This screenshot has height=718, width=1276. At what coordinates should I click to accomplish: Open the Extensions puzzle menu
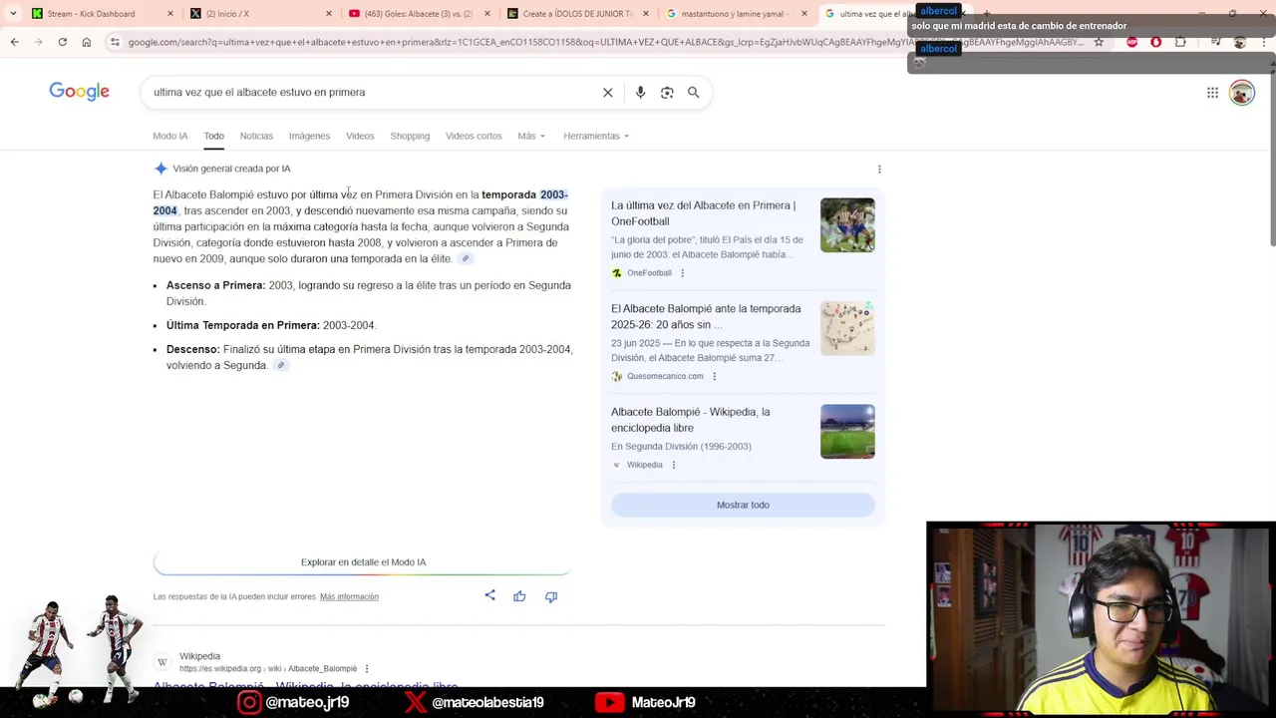pos(1180,42)
